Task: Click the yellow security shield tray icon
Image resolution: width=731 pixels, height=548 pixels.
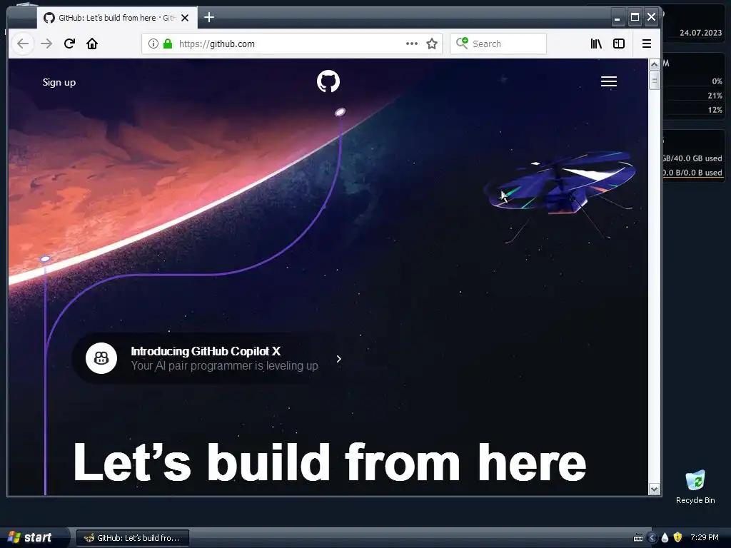Action: coord(677,538)
